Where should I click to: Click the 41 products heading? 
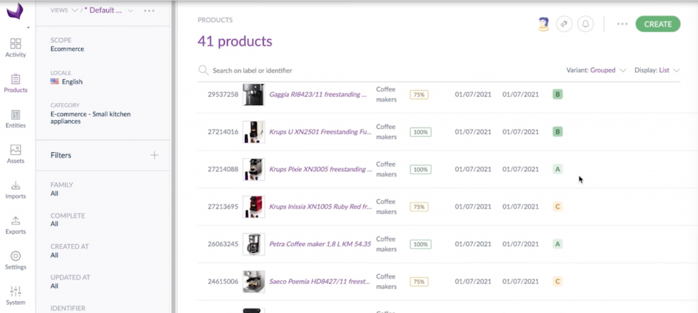point(234,41)
